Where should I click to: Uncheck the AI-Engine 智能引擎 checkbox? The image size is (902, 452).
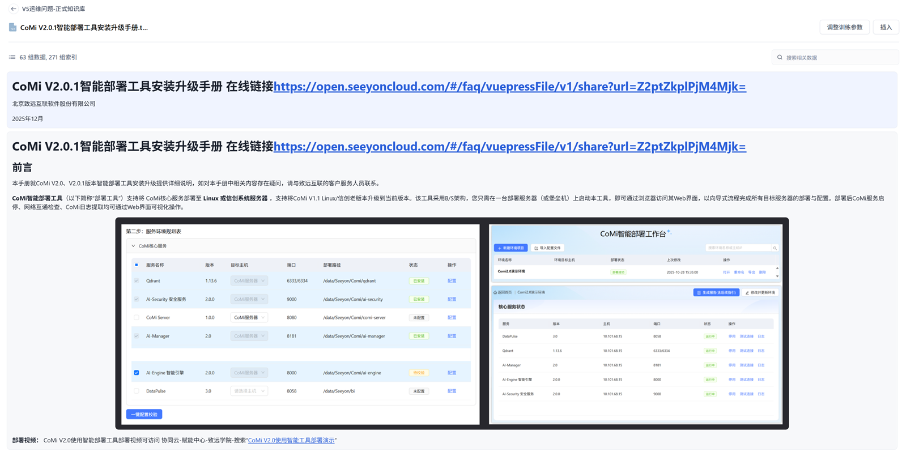137,373
